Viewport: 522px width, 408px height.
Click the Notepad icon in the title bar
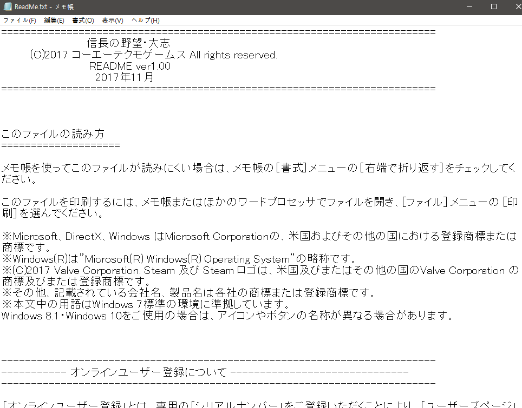tap(8, 6)
